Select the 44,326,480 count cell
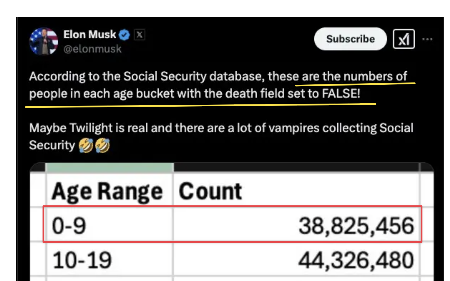The width and height of the screenshot is (450, 281). tap(296, 260)
